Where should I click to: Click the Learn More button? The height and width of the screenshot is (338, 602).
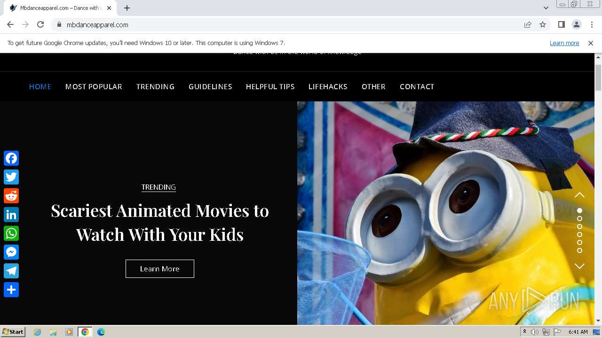(x=160, y=269)
